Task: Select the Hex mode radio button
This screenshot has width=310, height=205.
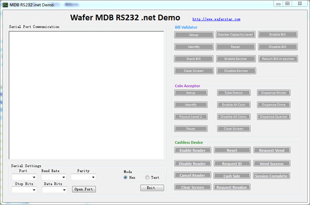Action: pyautogui.click(x=126, y=177)
